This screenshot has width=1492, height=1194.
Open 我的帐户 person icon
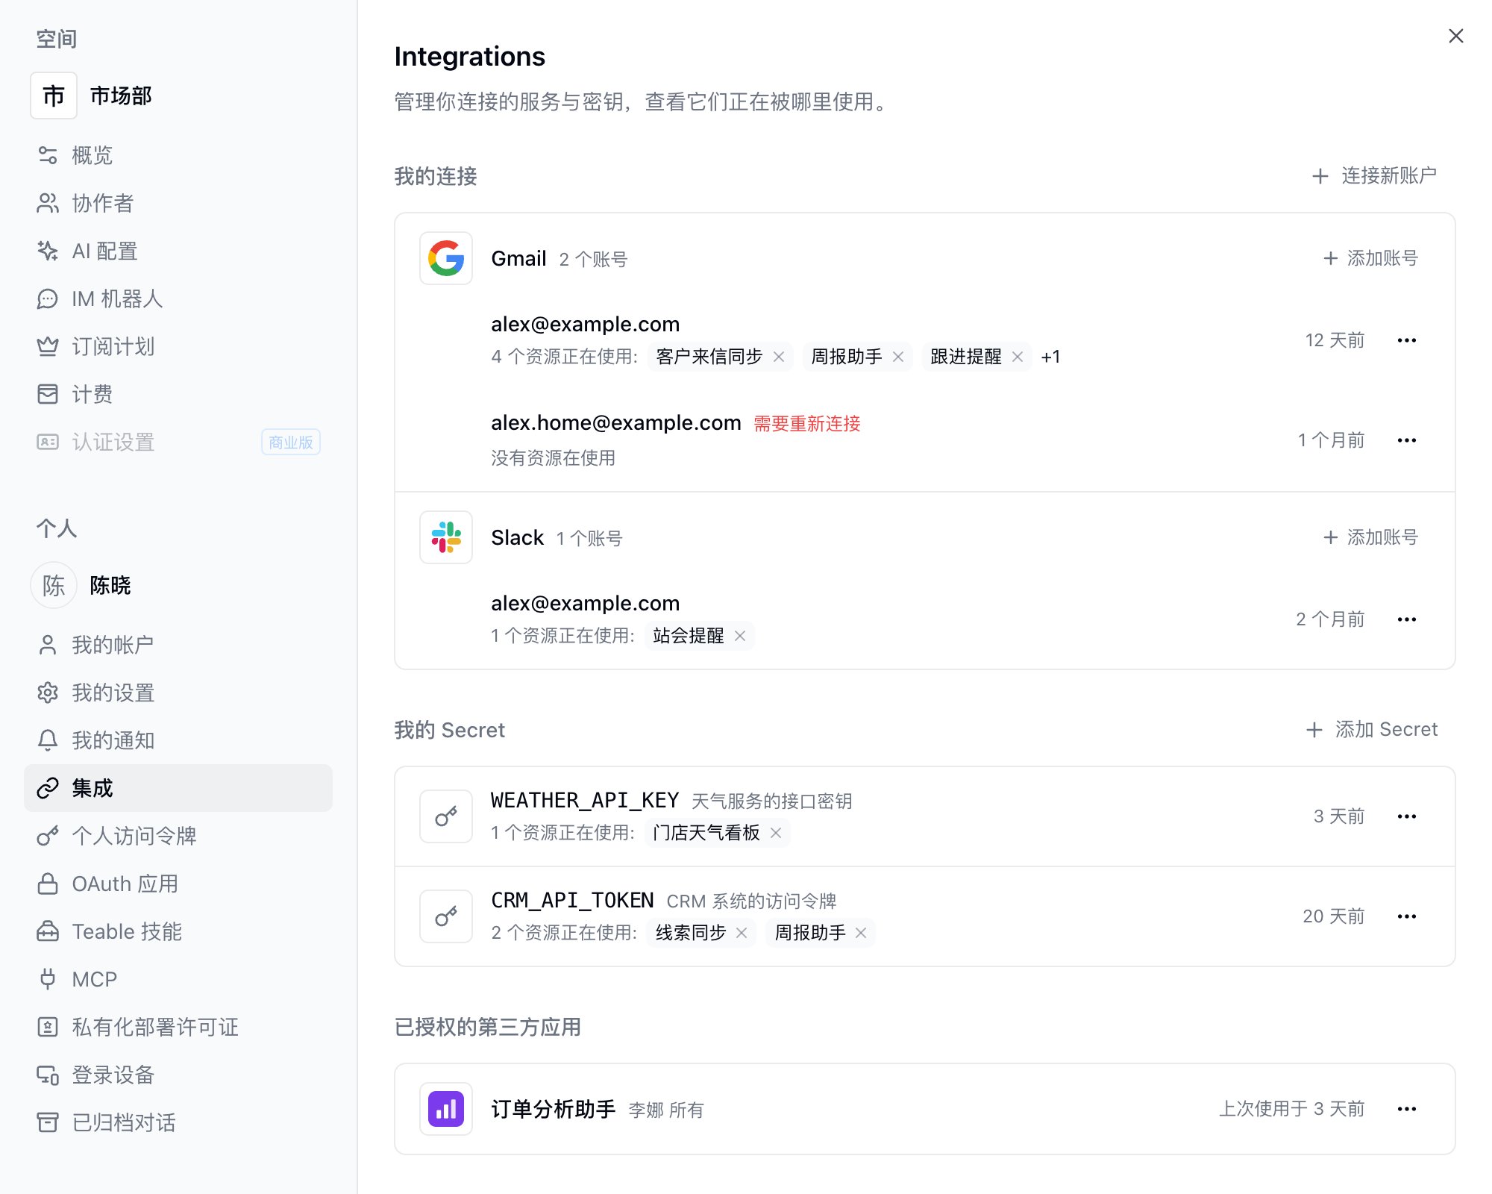coord(48,645)
